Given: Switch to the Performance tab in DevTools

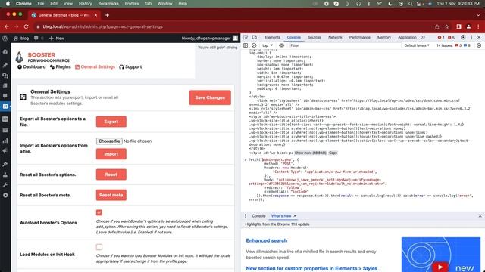Looking at the screenshot, I should pos(359,37).
